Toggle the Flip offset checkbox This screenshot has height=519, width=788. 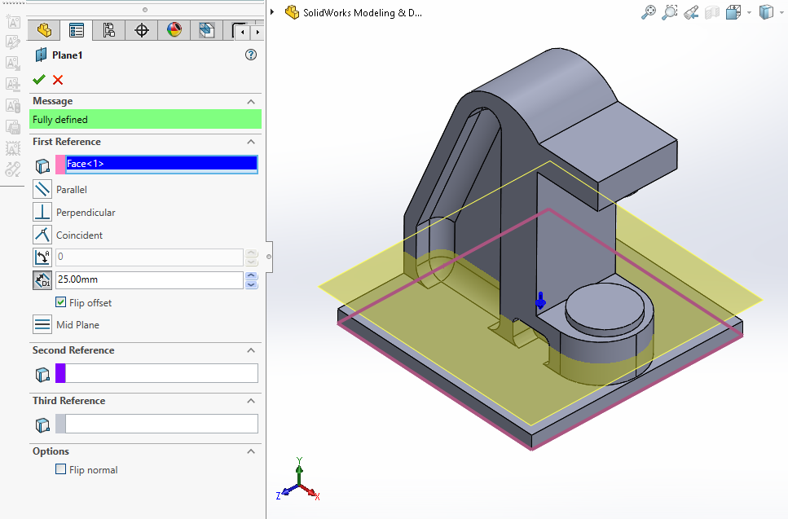click(61, 302)
